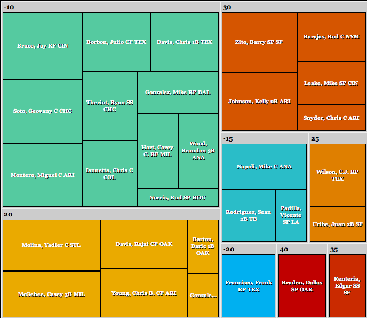This screenshot has height=318, width=367.
Task: Click the Zito, Barry SP SF tile
Action: click(x=259, y=42)
